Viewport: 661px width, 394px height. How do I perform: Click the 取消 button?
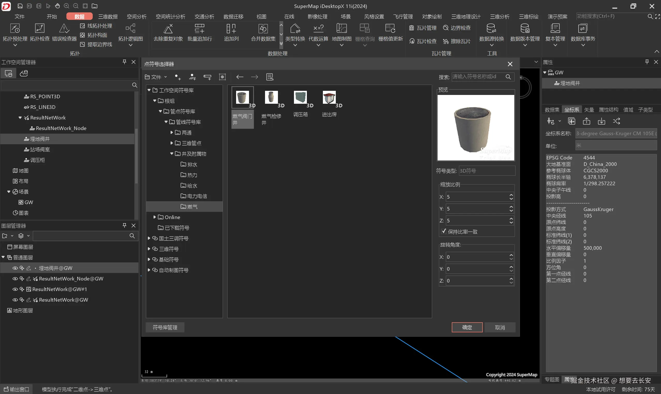(500, 327)
